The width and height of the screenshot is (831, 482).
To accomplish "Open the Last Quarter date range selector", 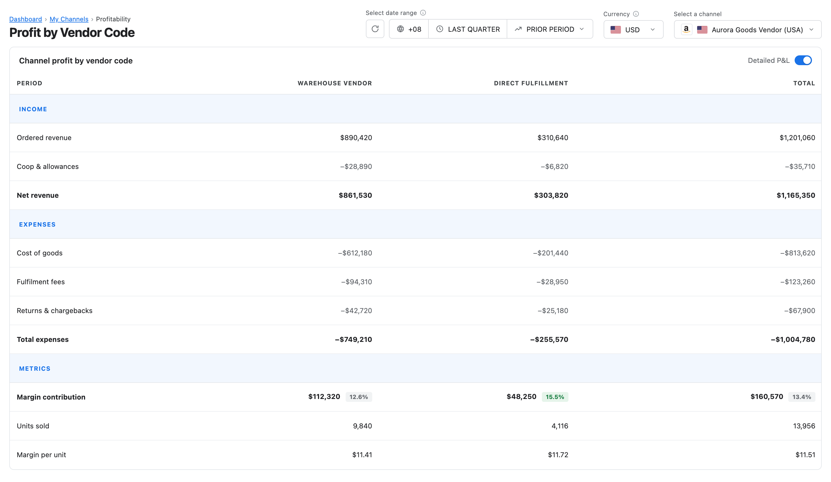I will coord(468,29).
